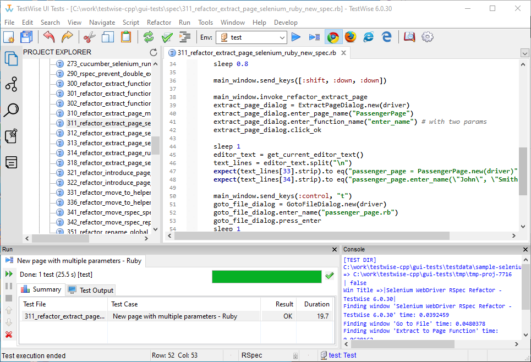The width and height of the screenshot is (531, 362).
Task: Select Chrome as the test browser
Action: [x=333, y=37]
